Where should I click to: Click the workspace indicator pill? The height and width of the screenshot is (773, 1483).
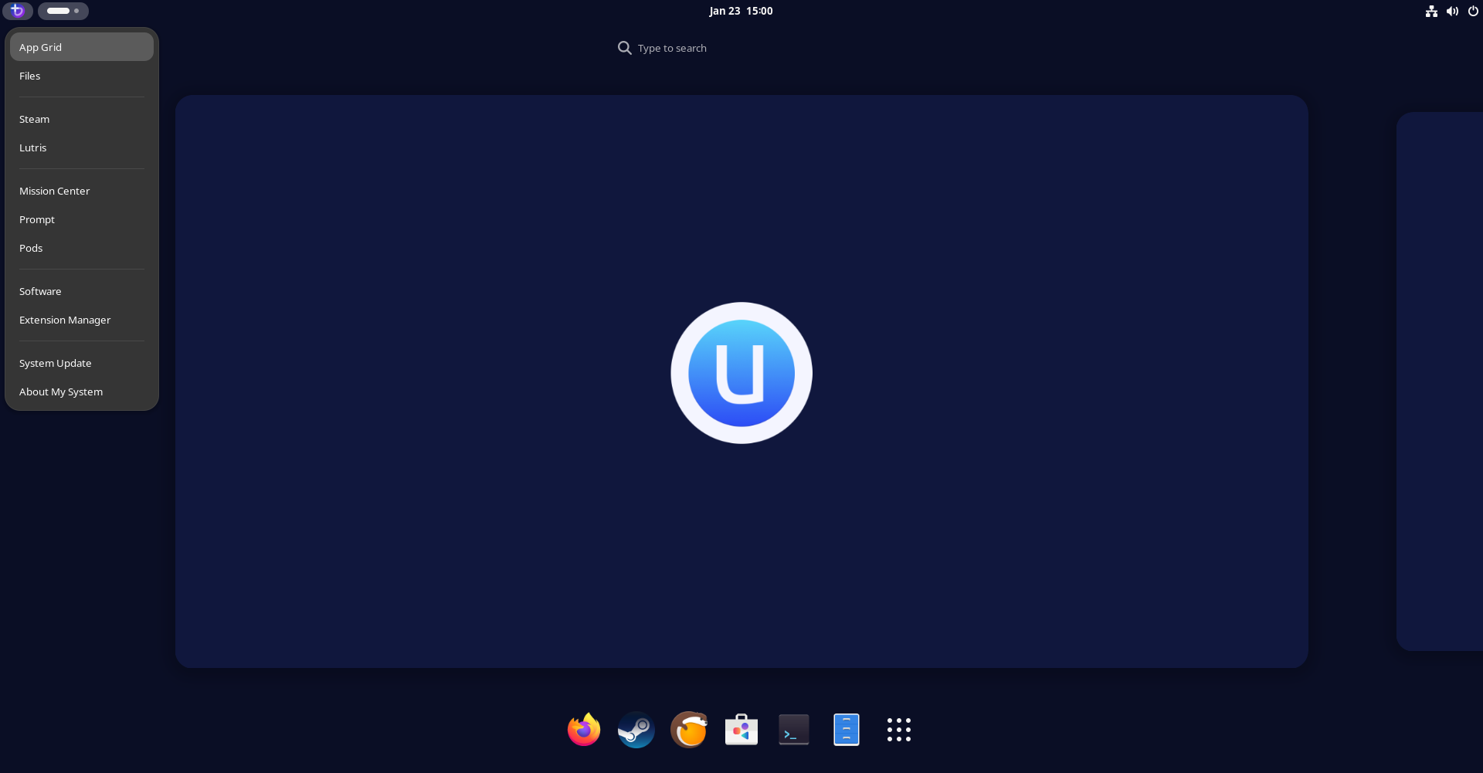(63, 11)
